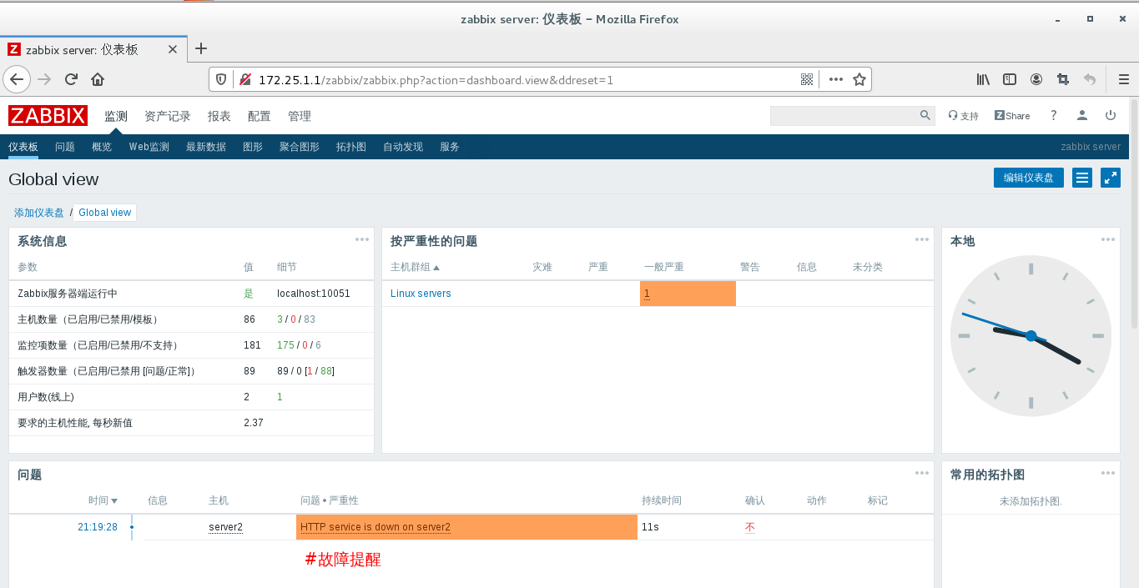
Task: Open the 配置 main menu
Action: (x=260, y=116)
